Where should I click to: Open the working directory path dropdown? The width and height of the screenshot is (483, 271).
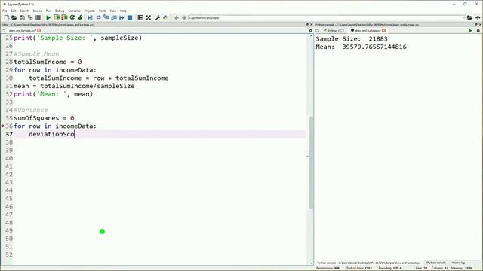tap(464, 18)
